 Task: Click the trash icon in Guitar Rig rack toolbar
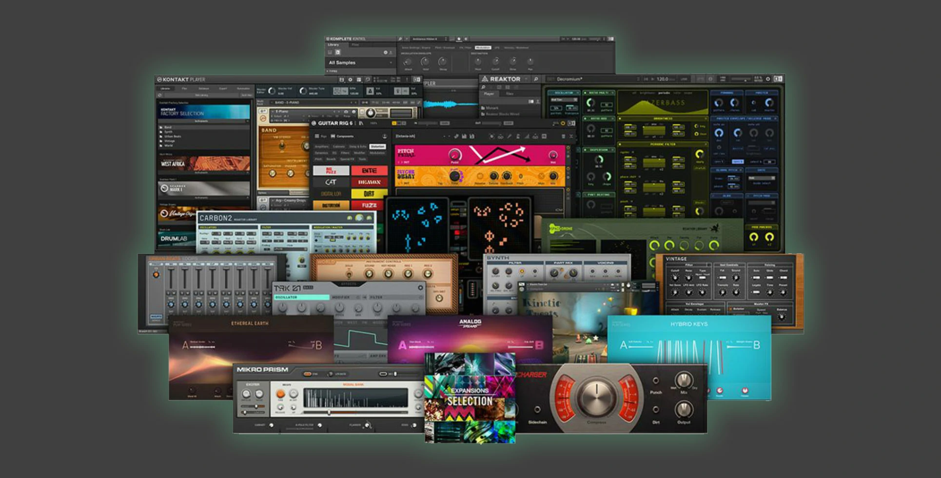(x=563, y=136)
